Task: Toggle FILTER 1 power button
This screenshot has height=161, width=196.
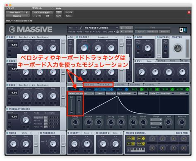Action: (x=77, y=37)
